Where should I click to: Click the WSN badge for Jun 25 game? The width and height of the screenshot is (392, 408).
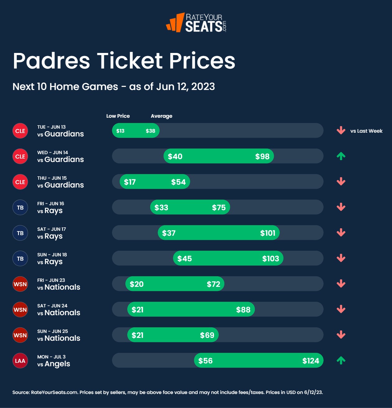[x=20, y=335]
